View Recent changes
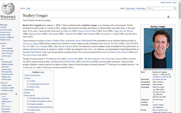Viewport: 181px width, 113px height. pos(7,53)
